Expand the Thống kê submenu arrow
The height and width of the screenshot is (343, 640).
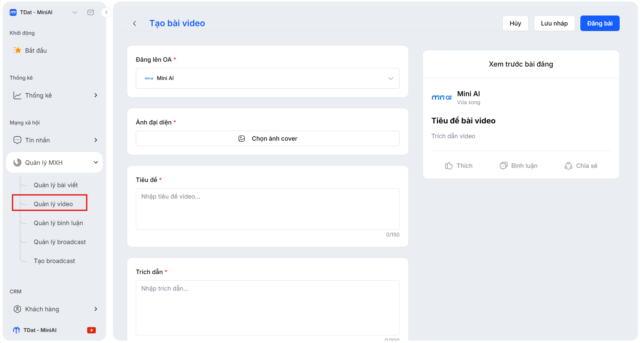[96, 95]
